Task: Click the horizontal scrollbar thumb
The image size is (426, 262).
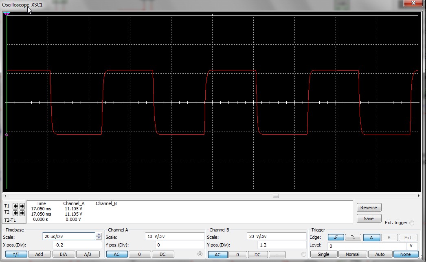Action: pos(276,196)
